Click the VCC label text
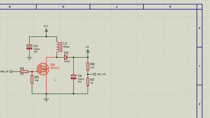 pyautogui.click(x=46, y=26)
